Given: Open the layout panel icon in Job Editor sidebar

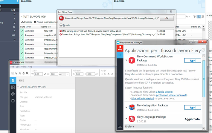Looking at the screenshot, I should [x=13, y=87].
